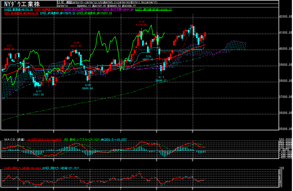Click month 8 on the price chart axis
Image resolution: width=293 pixels, height=191 pixels.
157,132
